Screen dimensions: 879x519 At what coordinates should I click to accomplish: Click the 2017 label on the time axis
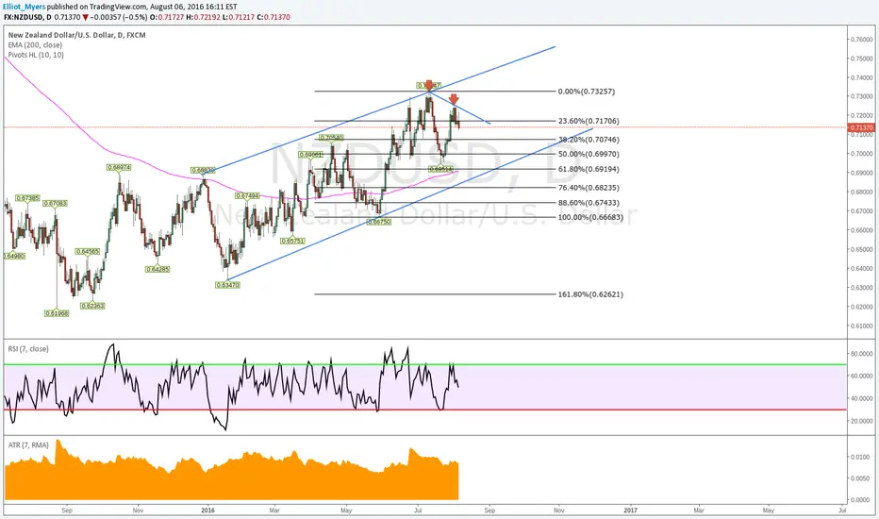coord(631,511)
